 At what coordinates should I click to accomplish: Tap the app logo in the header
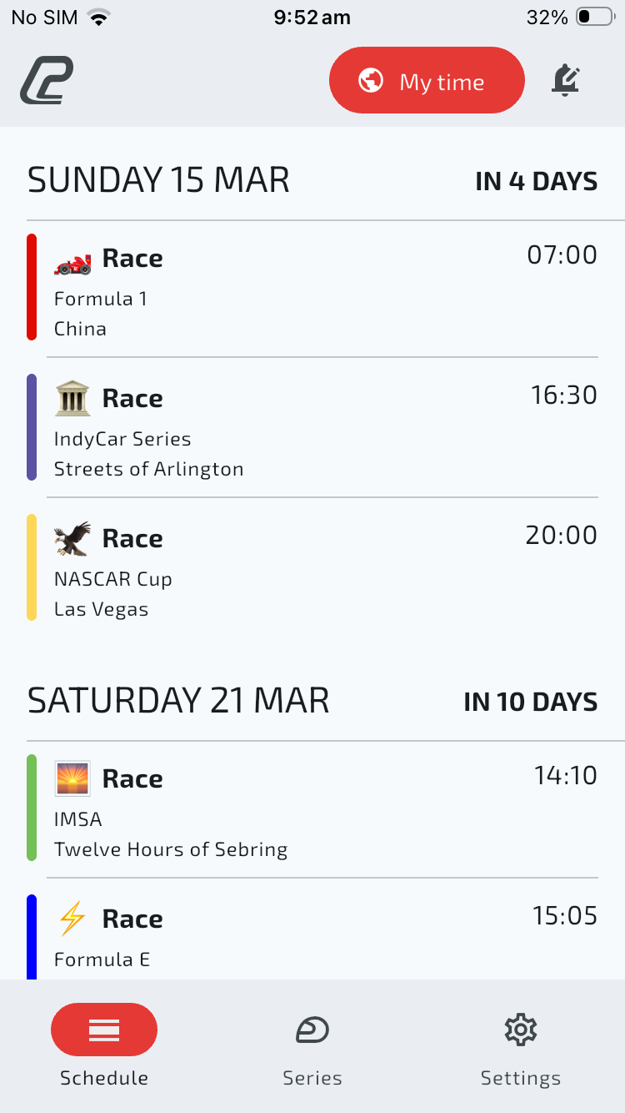(47, 81)
